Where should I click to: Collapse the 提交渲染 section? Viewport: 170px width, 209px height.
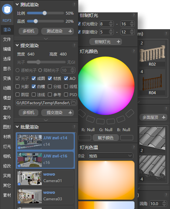click(x=17, y=45)
